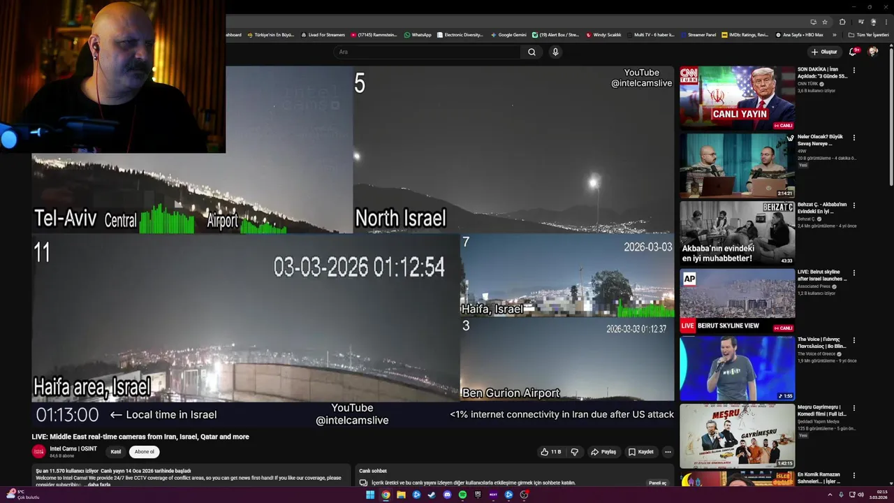The height and width of the screenshot is (503, 894).
Task: Open Google Gemini bookmark
Action: click(x=508, y=34)
